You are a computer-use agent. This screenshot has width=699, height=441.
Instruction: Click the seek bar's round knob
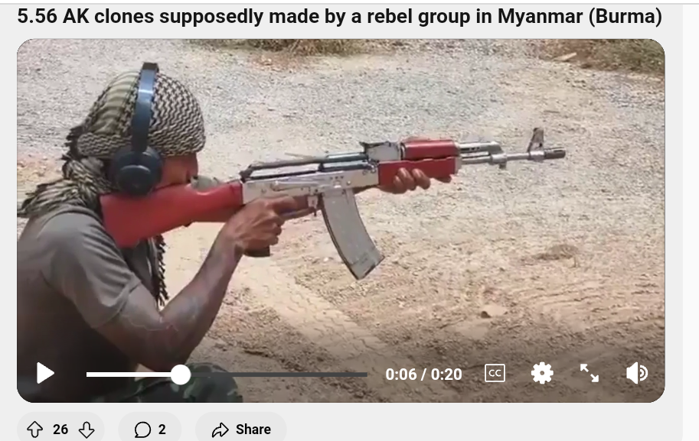181,375
